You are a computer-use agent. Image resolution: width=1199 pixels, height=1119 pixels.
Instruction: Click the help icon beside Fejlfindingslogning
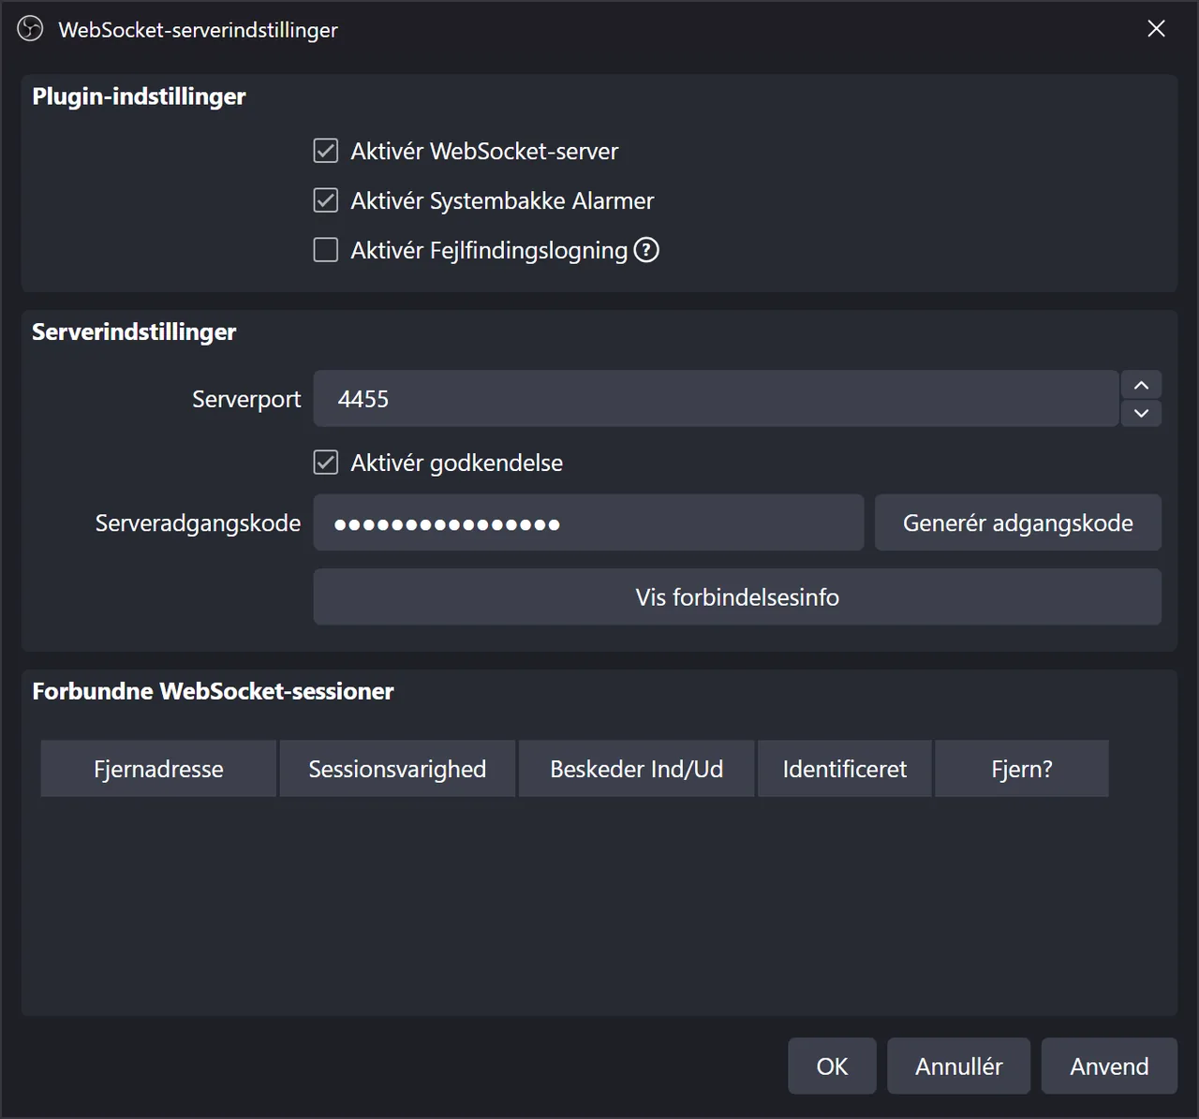tap(646, 250)
